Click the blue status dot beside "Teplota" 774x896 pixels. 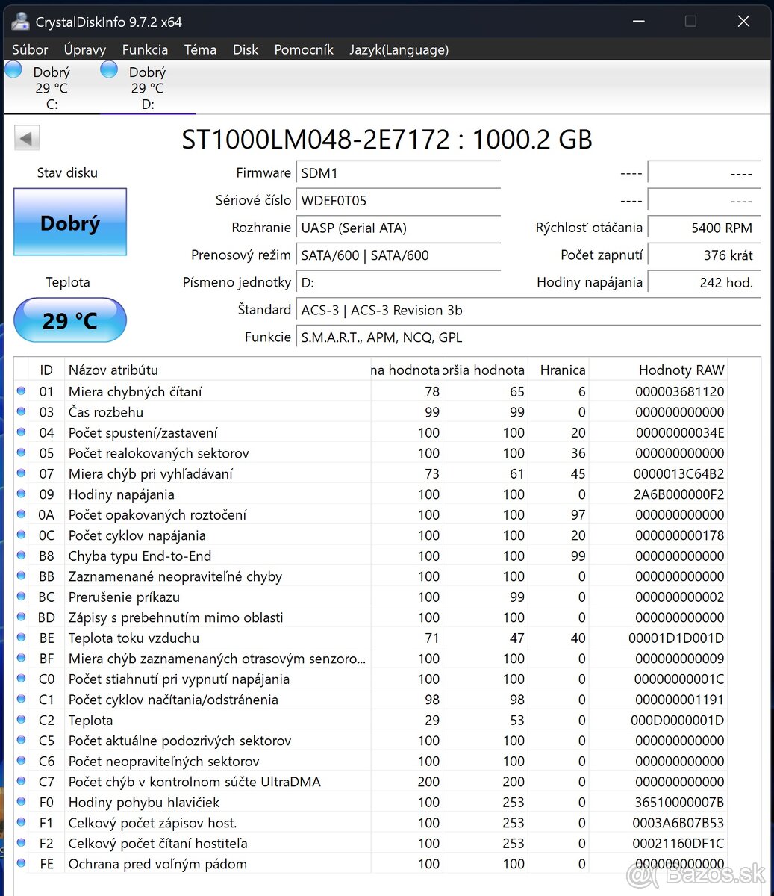[20, 719]
